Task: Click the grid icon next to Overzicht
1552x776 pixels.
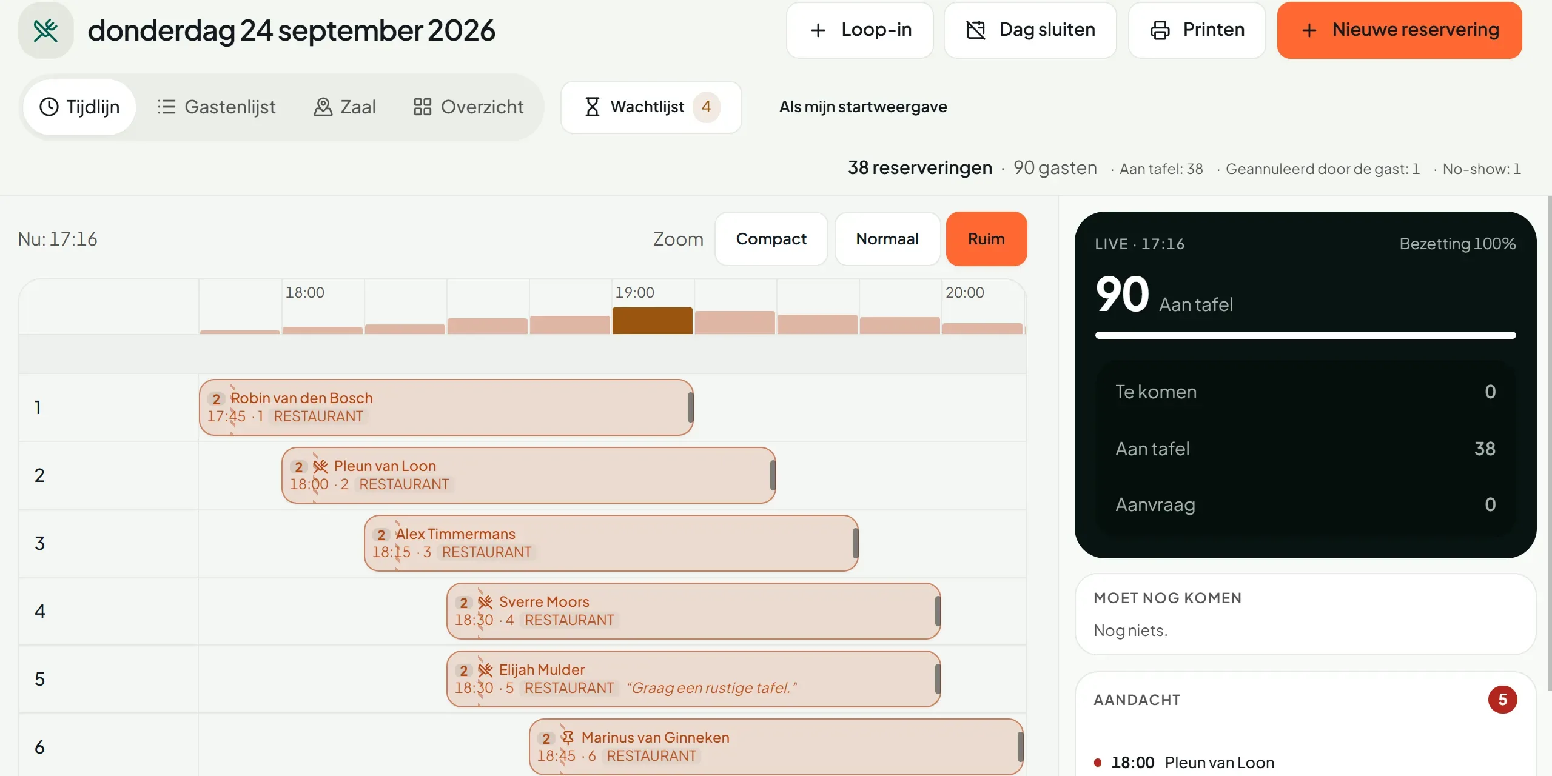Action: pos(422,107)
